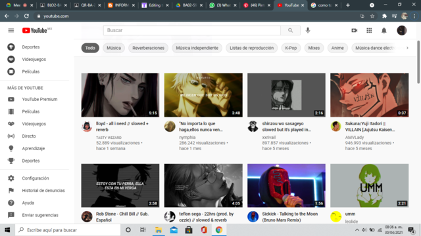Select the Todo filter chip

click(x=90, y=48)
